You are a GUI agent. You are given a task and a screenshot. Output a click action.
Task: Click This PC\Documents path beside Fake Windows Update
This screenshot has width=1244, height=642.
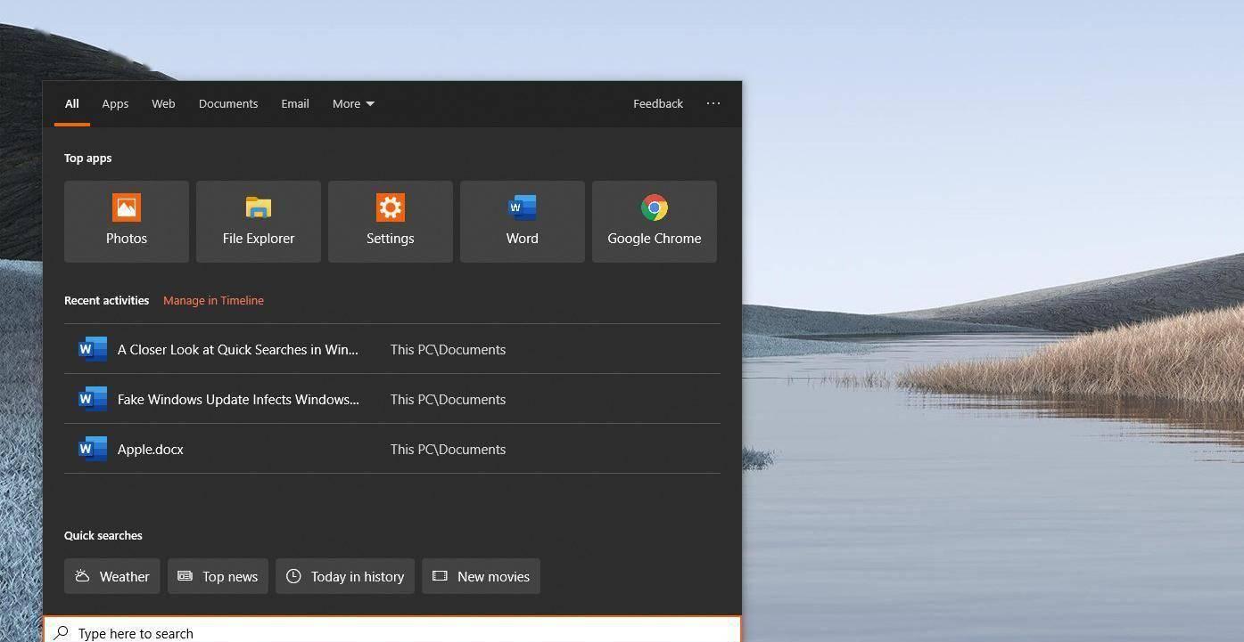448,399
